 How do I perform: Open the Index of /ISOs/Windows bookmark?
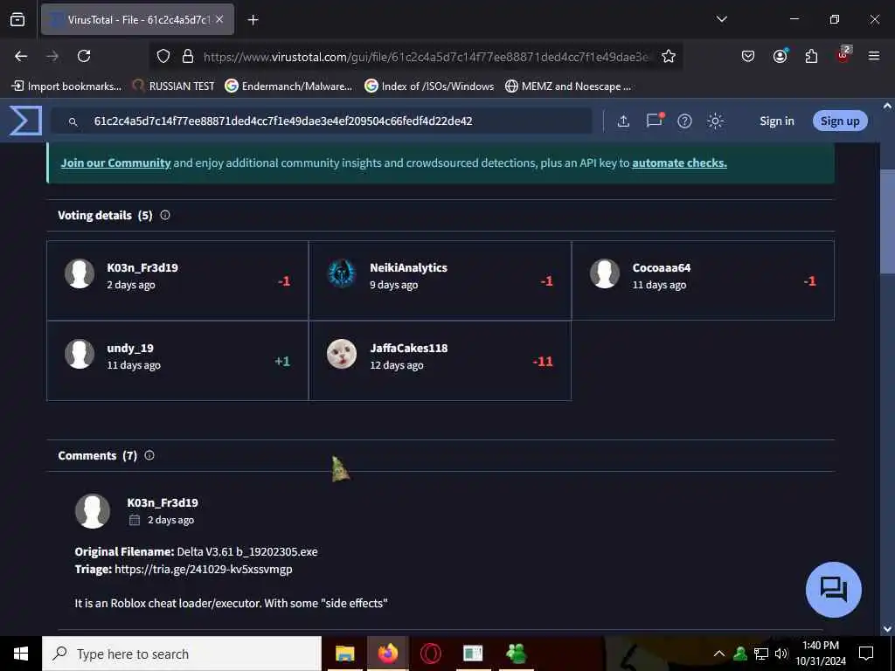(x=429, y=86)
